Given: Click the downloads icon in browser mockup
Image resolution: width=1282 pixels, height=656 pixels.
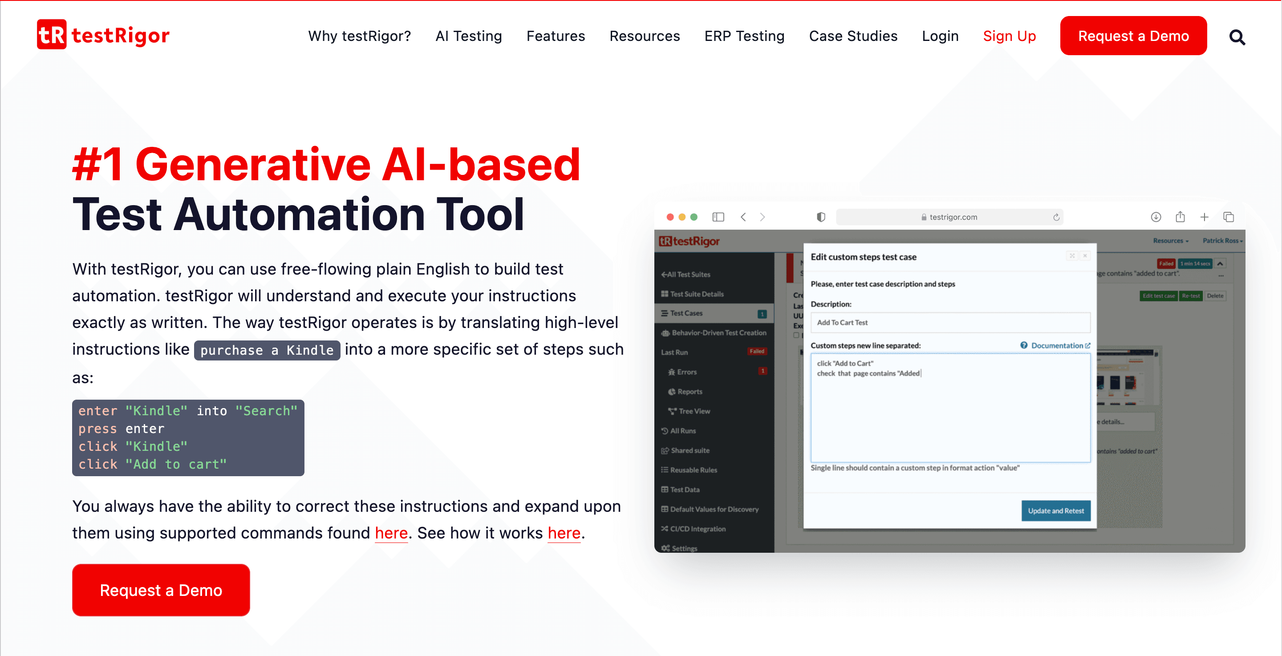Looking at the screenshot, I should pyautogui.click(x=1156, y=217).
